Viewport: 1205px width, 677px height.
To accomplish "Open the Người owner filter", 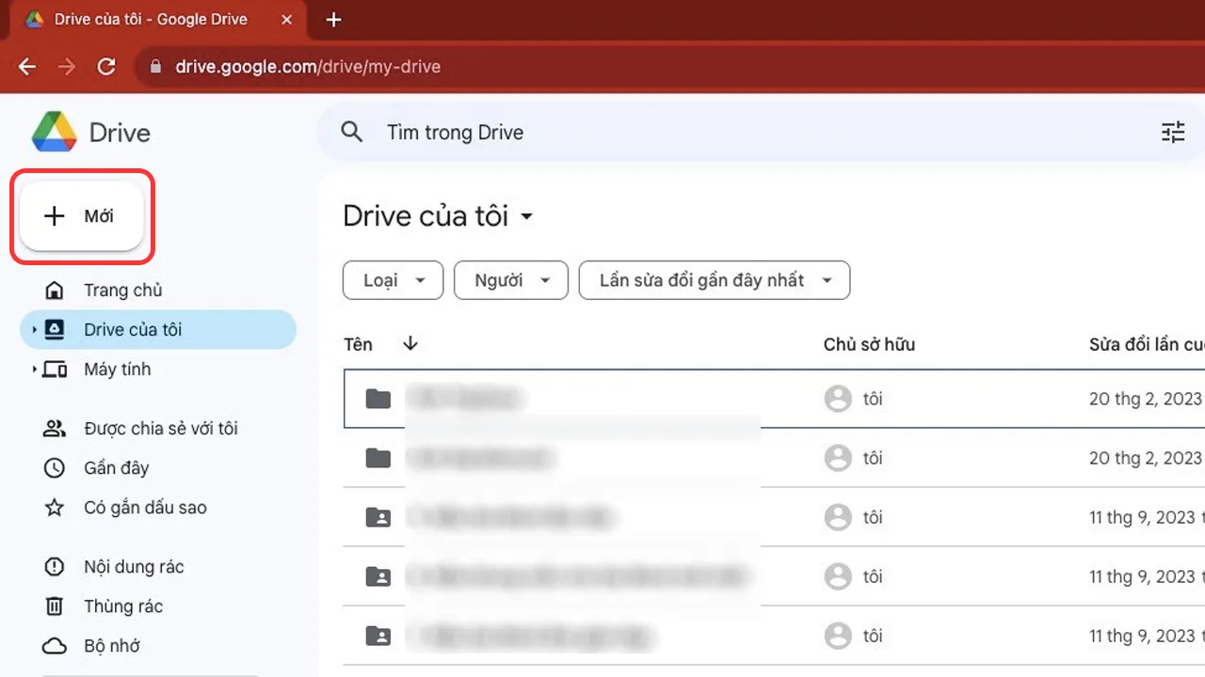I will pyautogui.click(x=510, y=279).
